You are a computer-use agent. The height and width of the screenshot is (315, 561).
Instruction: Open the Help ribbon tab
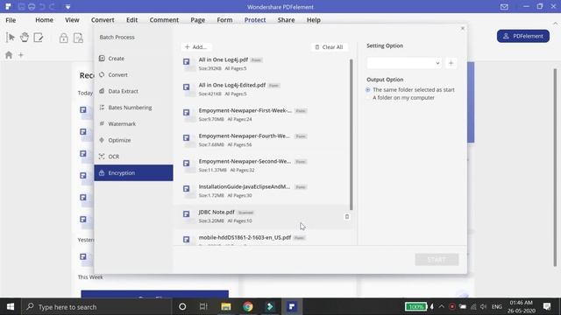314,20
